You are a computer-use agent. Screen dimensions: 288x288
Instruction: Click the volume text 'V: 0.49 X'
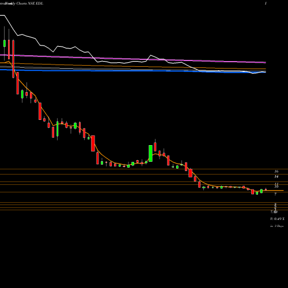point(277,219)
